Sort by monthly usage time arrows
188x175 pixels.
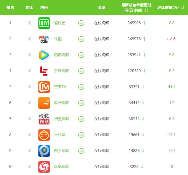[146, 10]
